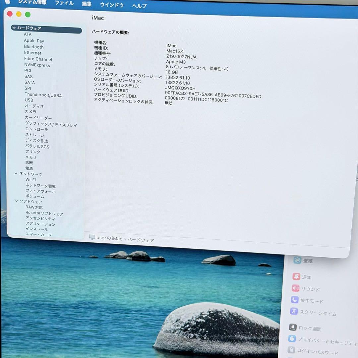Select Ethernet in the sidebar

pos(32,53)
